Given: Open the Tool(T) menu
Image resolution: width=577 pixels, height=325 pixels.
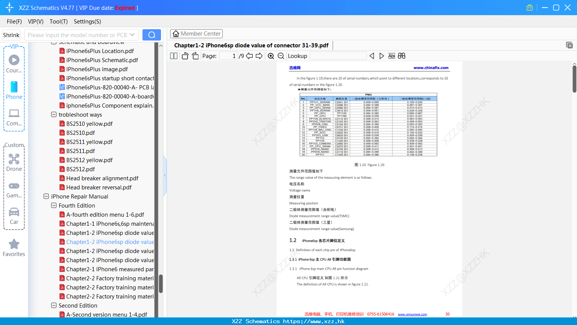Looking at the screenshot, I should [x=59, y=22].
